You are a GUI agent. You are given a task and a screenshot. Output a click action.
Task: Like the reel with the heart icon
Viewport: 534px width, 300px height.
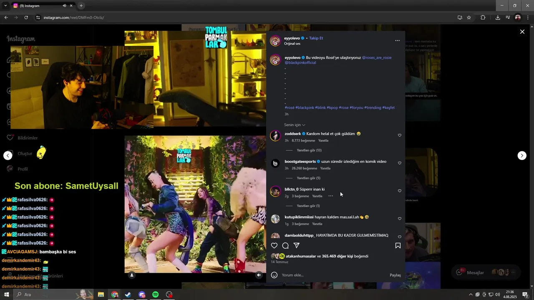point(274,245)
